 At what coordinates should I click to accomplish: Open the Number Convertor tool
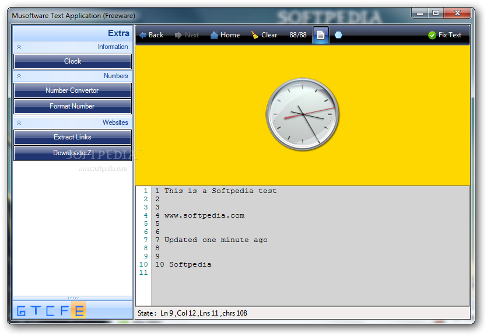click(72, 90)
